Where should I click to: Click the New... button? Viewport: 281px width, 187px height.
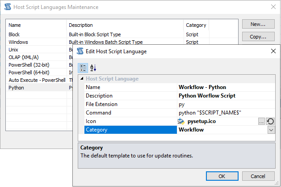258,24
